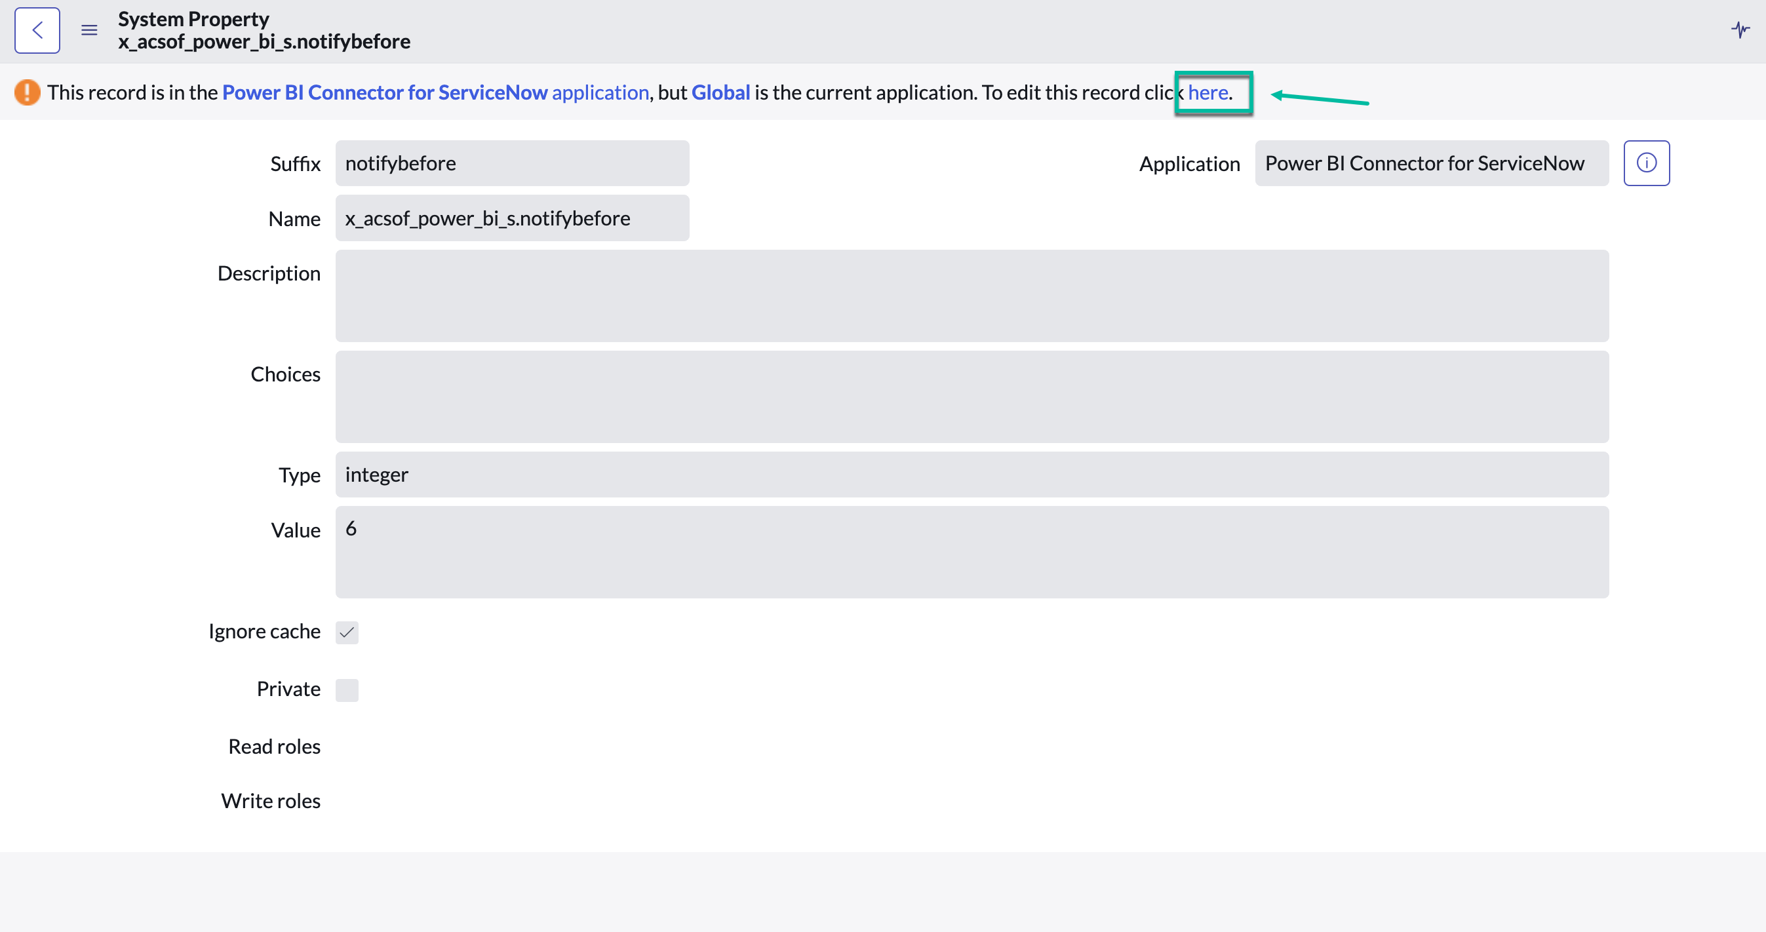Toggle the activity stream icon
This screenshot has width=1766, height=932.
click(x=1740, y=30)
